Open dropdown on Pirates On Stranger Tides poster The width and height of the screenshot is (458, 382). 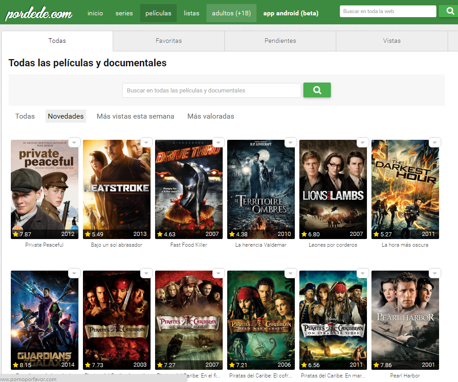pyautogui.click(x=363, y=273)
